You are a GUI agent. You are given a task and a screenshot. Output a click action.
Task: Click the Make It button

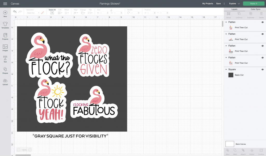[254, 4]
